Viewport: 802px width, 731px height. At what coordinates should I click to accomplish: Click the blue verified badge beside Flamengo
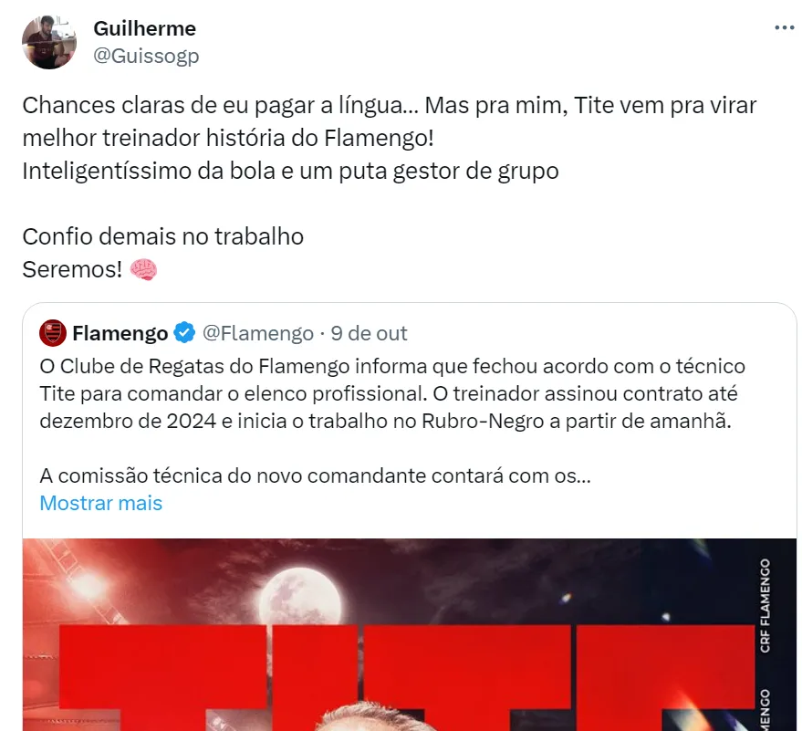(184, 333)
